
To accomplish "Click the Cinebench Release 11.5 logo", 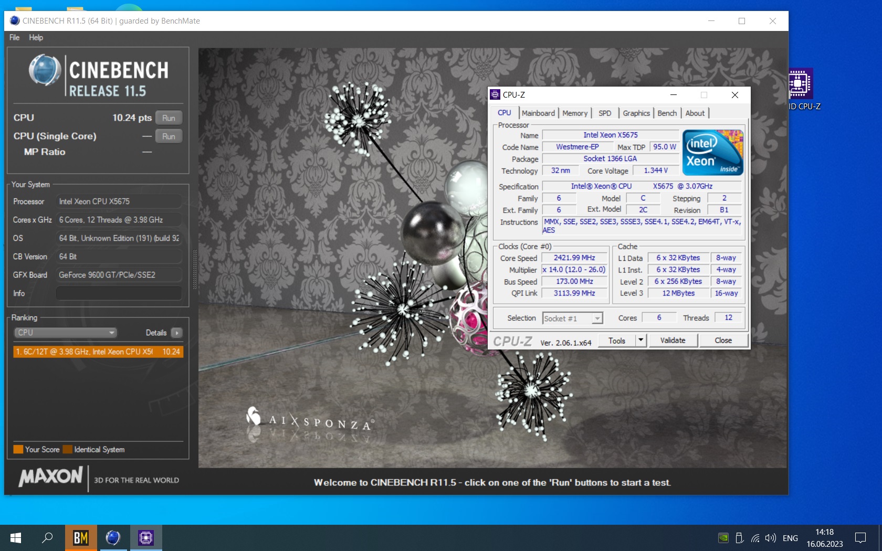I will (x=98, y=76).
